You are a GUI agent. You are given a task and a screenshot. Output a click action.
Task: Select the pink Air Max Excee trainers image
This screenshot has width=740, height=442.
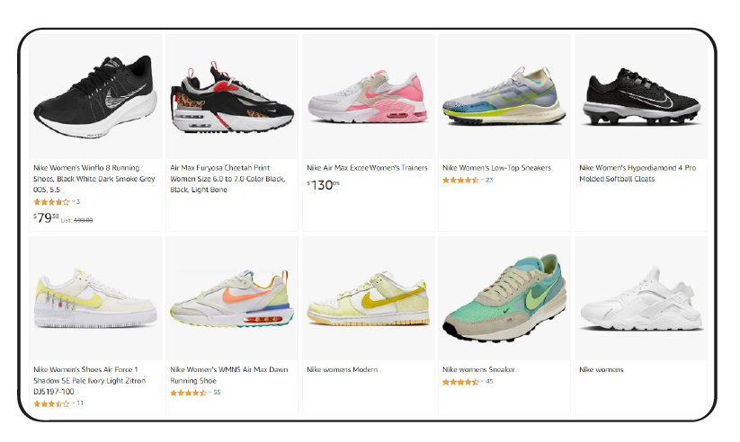tap(368, 97)
